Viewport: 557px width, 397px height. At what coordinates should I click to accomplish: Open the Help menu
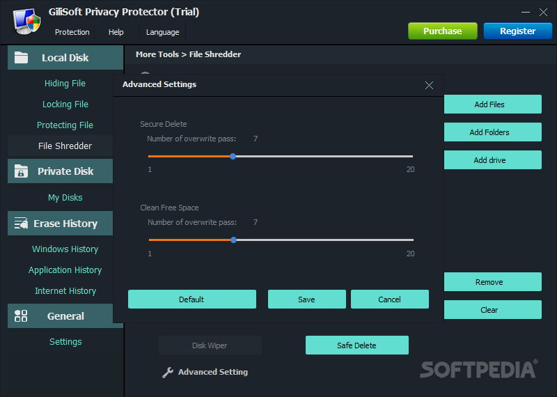pos(116,32)
